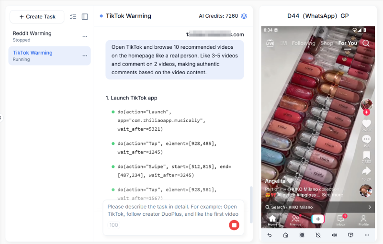Open device toolbar more options
Image resolution: width=383 pixels, height=244 pixels.
pyautogui.click(x=367, y=235)
